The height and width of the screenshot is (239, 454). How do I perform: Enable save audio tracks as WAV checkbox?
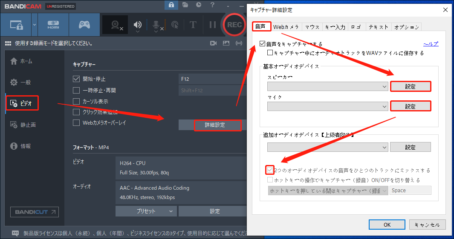click(x=270, y=53)
